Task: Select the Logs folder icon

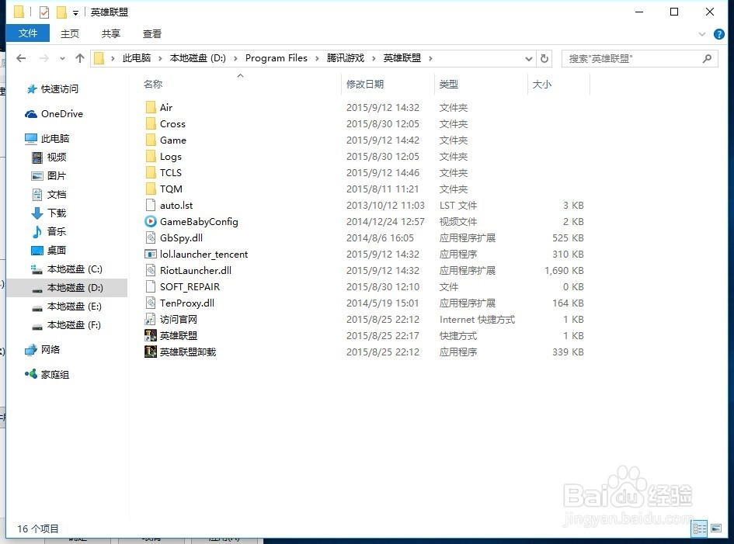Action: 151,157
